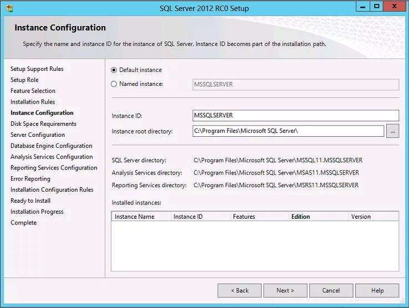Click the Instance ID text field

tap(295, 116)
